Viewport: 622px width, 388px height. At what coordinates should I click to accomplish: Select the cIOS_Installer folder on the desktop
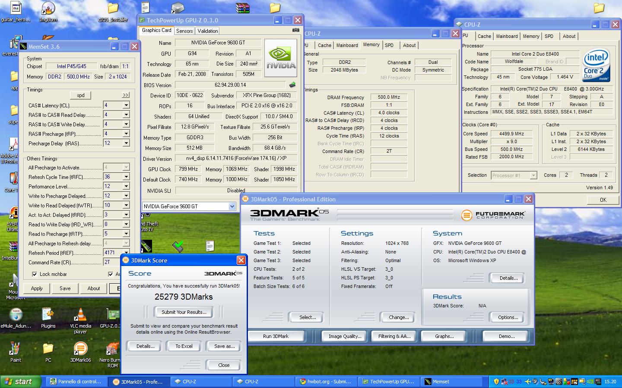pyautogui.click(x=113, y=12)
